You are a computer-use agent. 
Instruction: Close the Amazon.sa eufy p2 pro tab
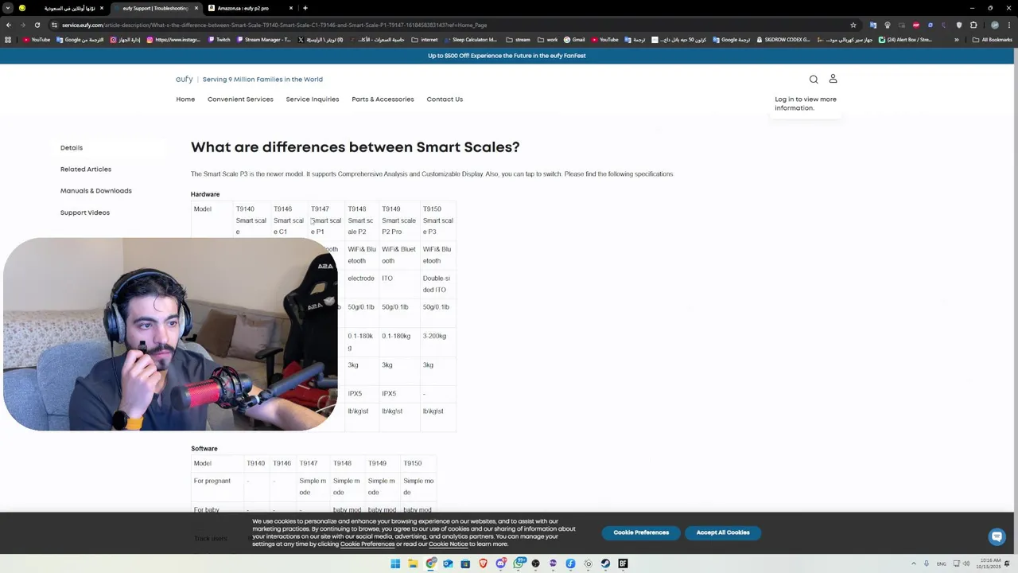pyautogui.click(x=291, y=8)
